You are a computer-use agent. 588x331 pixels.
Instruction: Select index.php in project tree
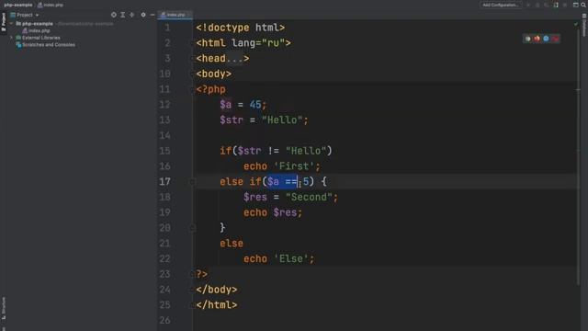39,30
